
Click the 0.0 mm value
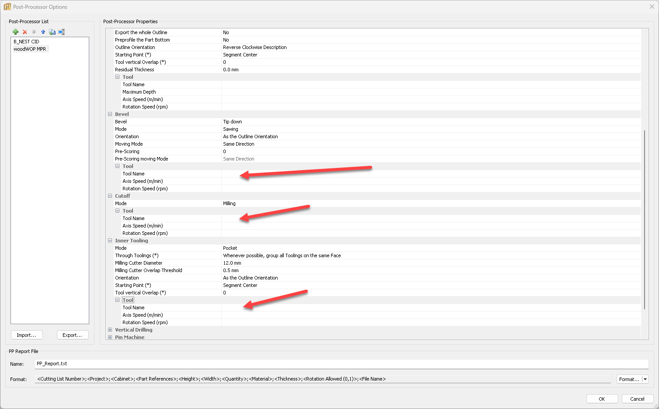coord(231,70)
